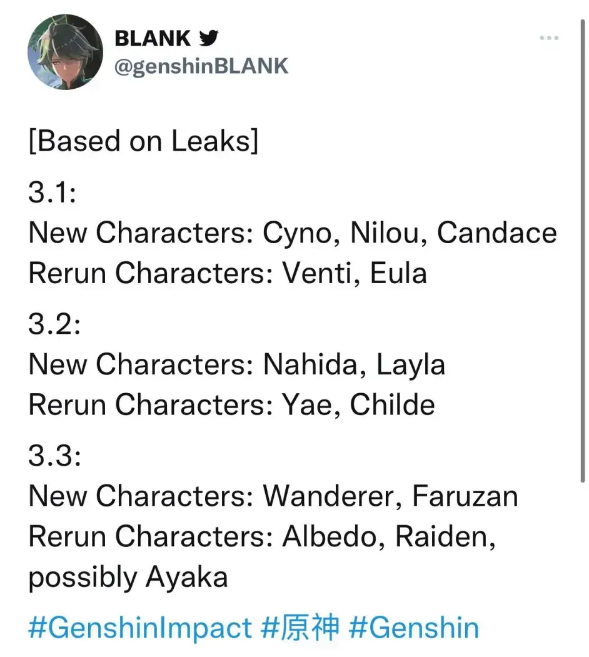Click the "3.1:" version heading
The image size is (589, 657).
53,193
